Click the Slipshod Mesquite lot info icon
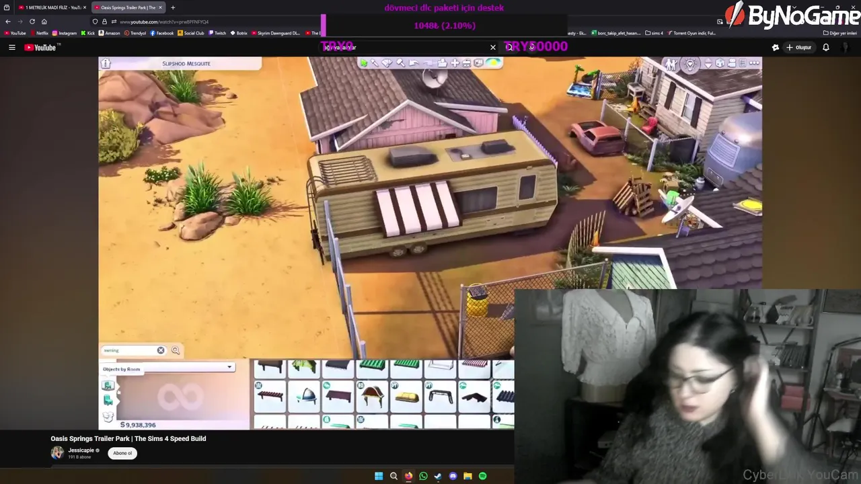 pyautogui.click(x=106, y=63)
